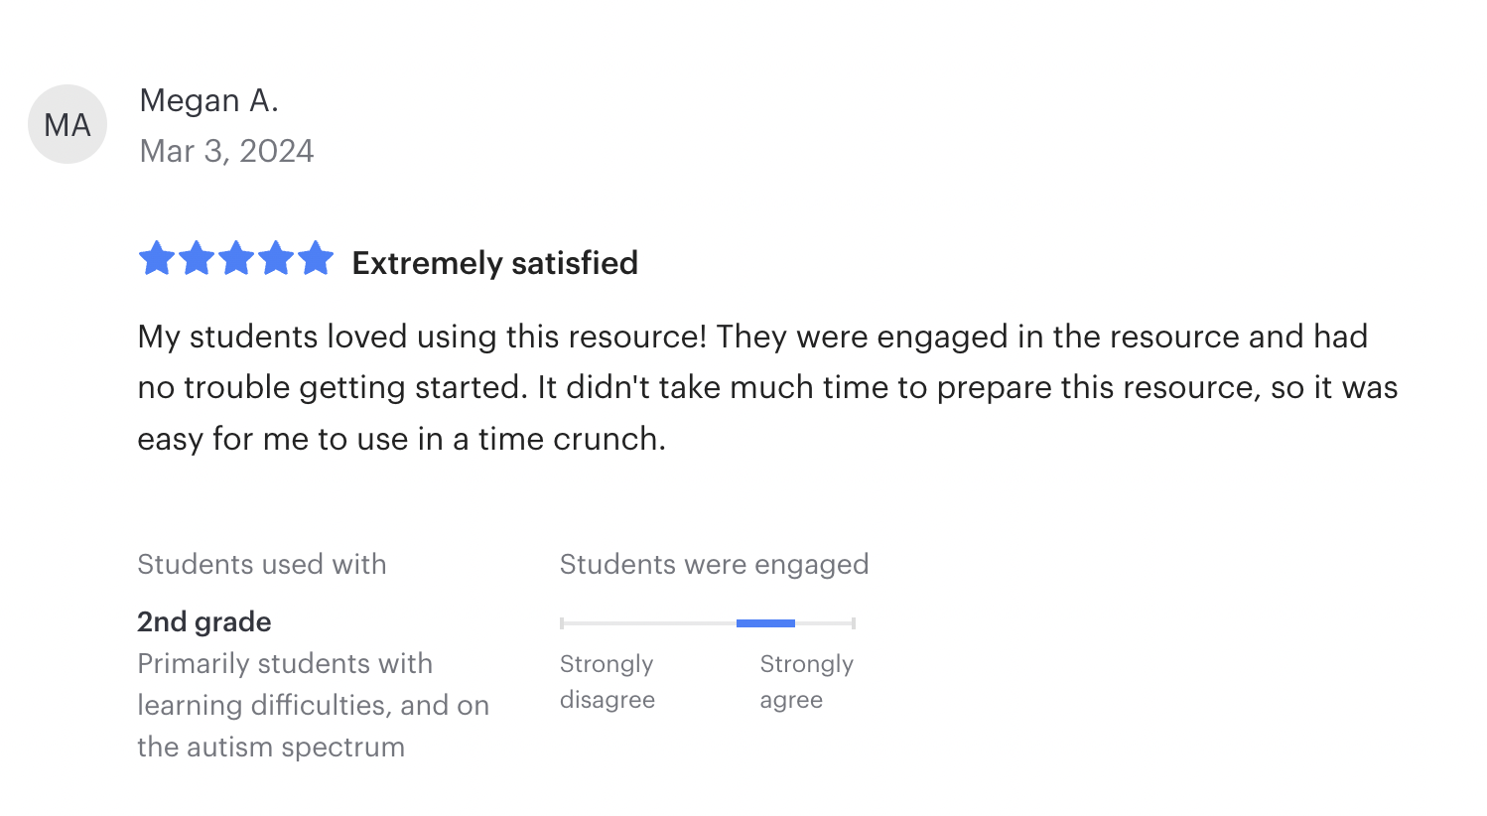Click the "Students used with" heading
1487x816 pixels.
[x=262, y=564]
